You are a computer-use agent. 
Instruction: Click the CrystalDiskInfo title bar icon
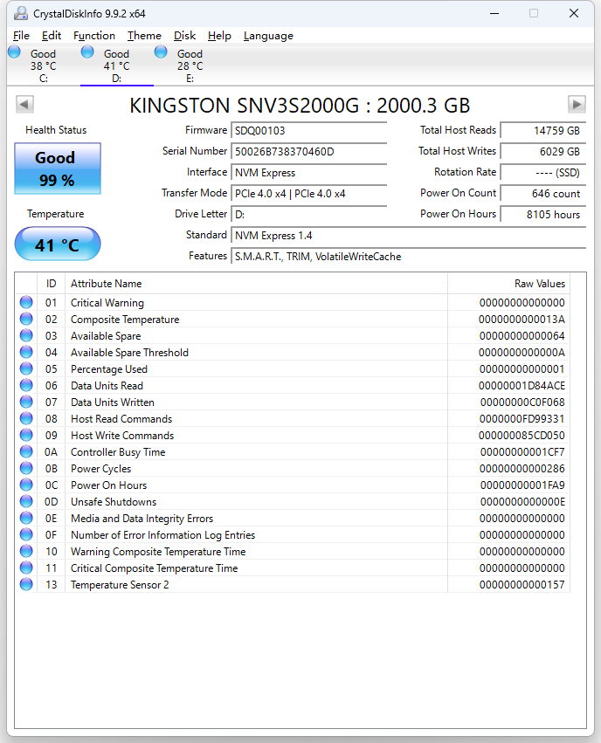point(20,13)
